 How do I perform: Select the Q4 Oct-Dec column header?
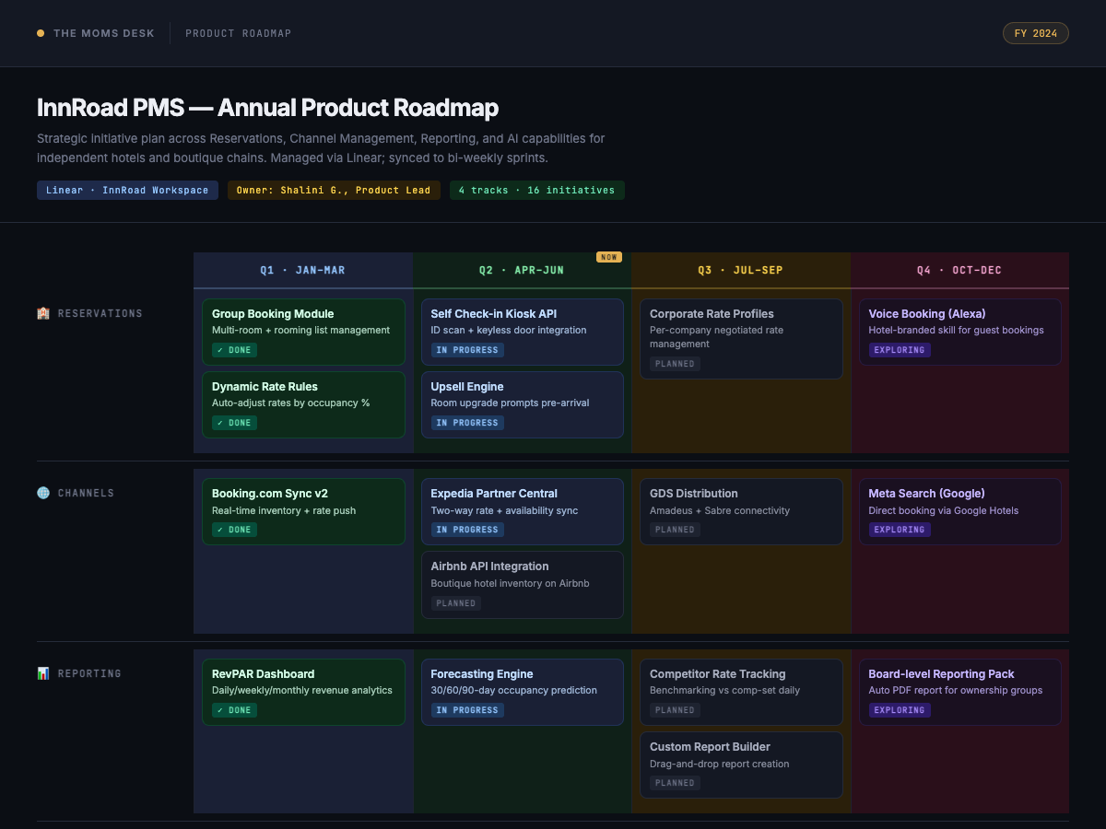coord(959,271)
